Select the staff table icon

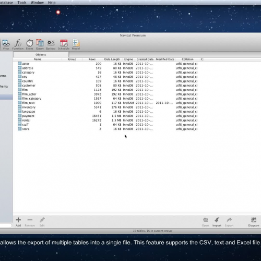pos(20,124)
